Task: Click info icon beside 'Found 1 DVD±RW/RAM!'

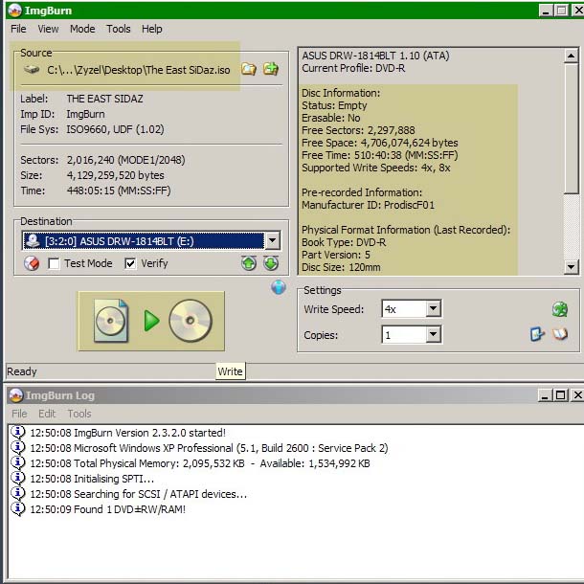Action: point(17,508)
